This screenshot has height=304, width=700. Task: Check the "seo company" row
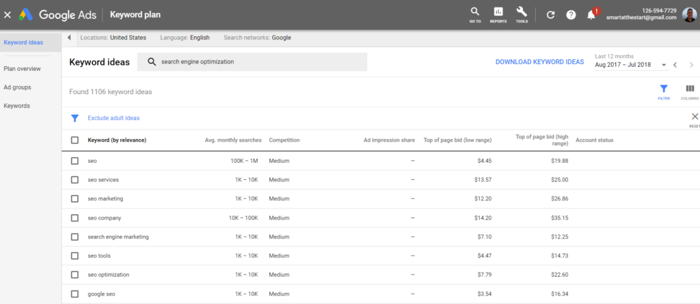[x=75, y=218]
